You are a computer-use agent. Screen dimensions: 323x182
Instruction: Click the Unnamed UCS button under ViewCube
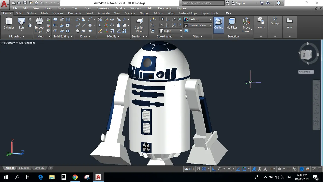306,72
